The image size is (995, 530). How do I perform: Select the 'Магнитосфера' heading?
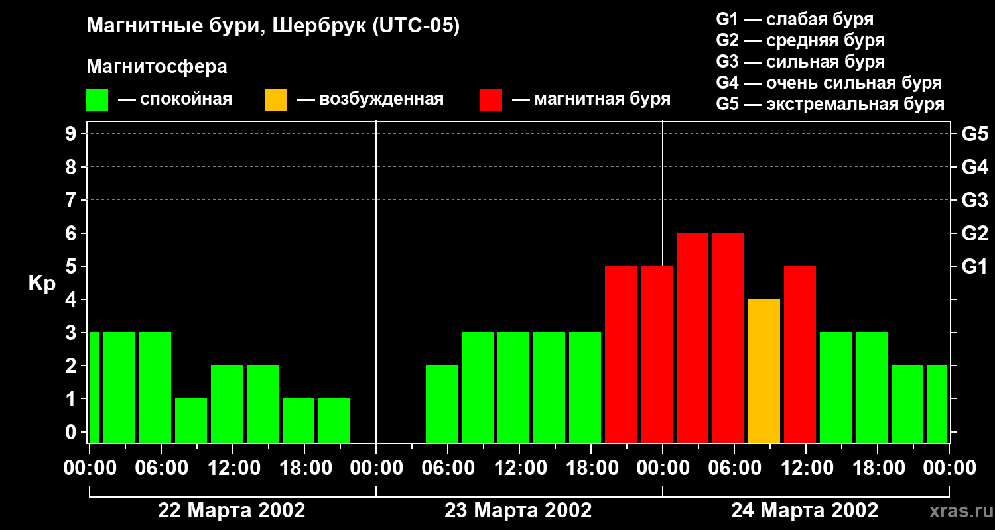coord(157,67)
